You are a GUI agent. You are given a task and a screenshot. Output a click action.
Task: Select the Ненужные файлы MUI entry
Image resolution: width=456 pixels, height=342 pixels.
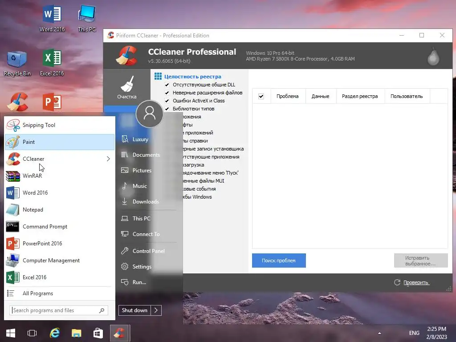point(204,181)
